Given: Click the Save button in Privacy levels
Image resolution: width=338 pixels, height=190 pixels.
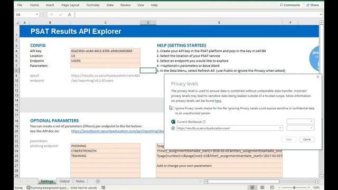Looking at the screenshot, I should [289, 139].
